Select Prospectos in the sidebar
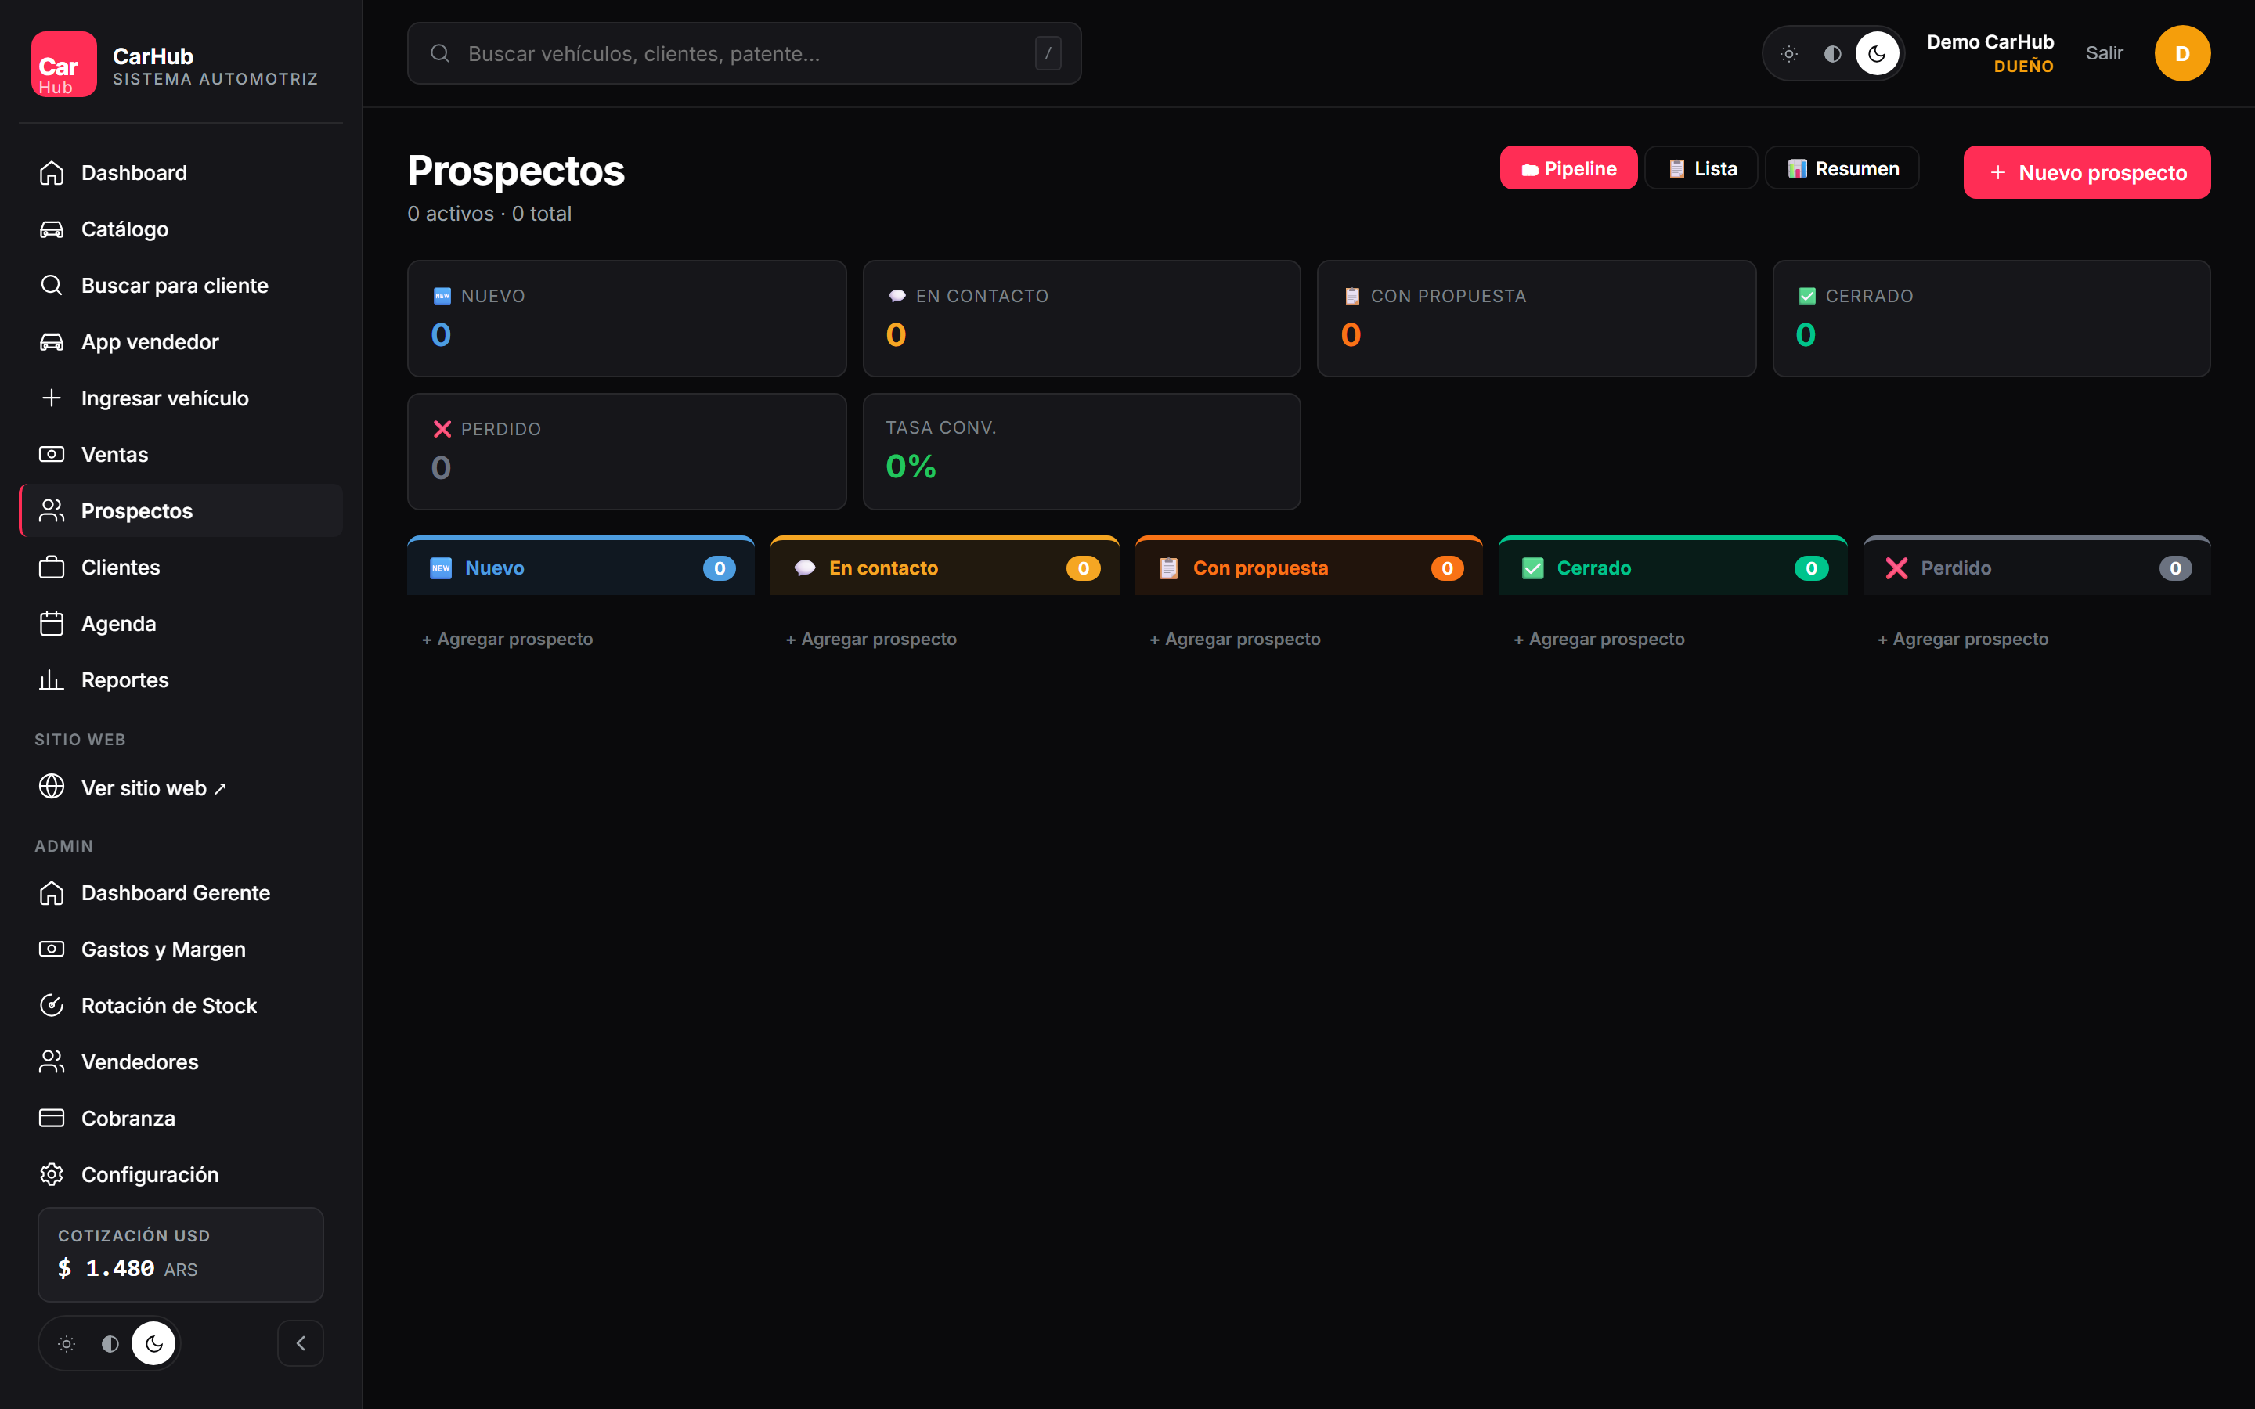 point(181,510)
